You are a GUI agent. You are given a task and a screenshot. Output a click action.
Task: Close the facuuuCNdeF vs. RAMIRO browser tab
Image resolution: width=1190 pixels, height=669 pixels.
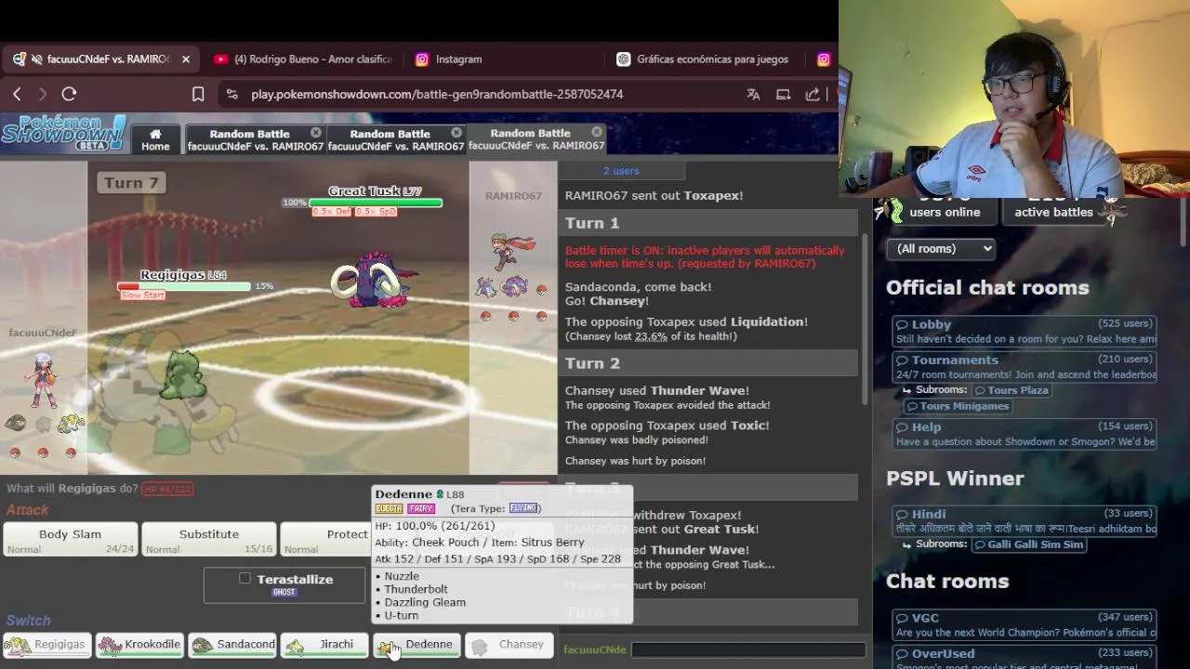[185, 59]
